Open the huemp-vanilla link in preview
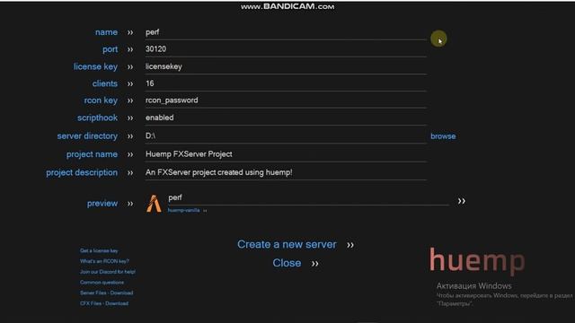The image size is (575, 323). click(x=184, y=210)
